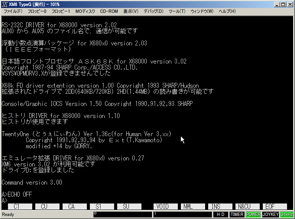Click the S1 function key label
The height and width of the screenshot is (219, 295).
tap(102, 207)
